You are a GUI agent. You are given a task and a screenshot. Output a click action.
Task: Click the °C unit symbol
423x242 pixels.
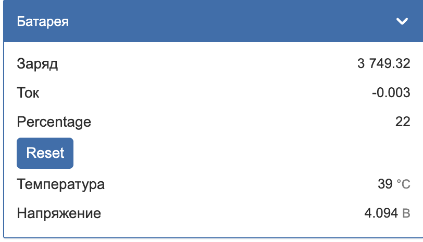(403, 184)
